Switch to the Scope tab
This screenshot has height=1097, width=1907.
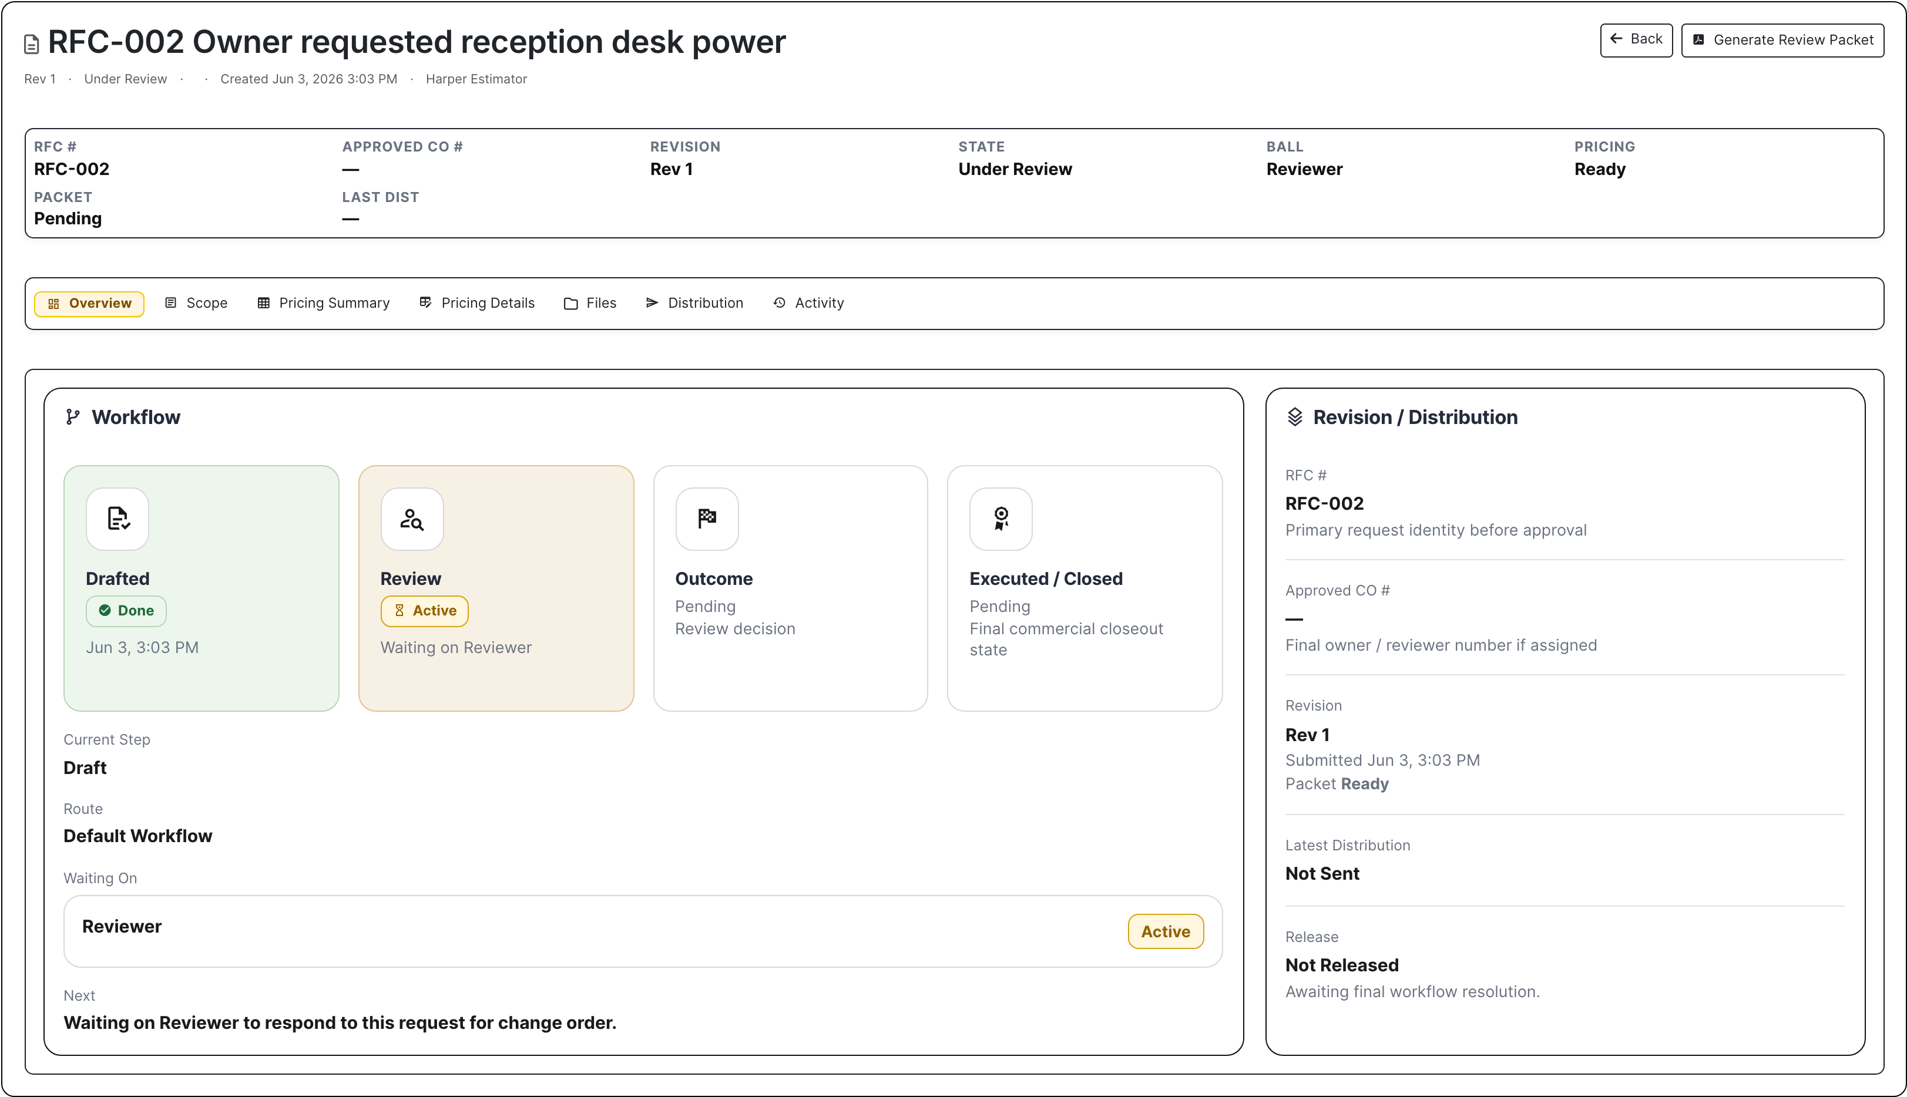[196, 303]
